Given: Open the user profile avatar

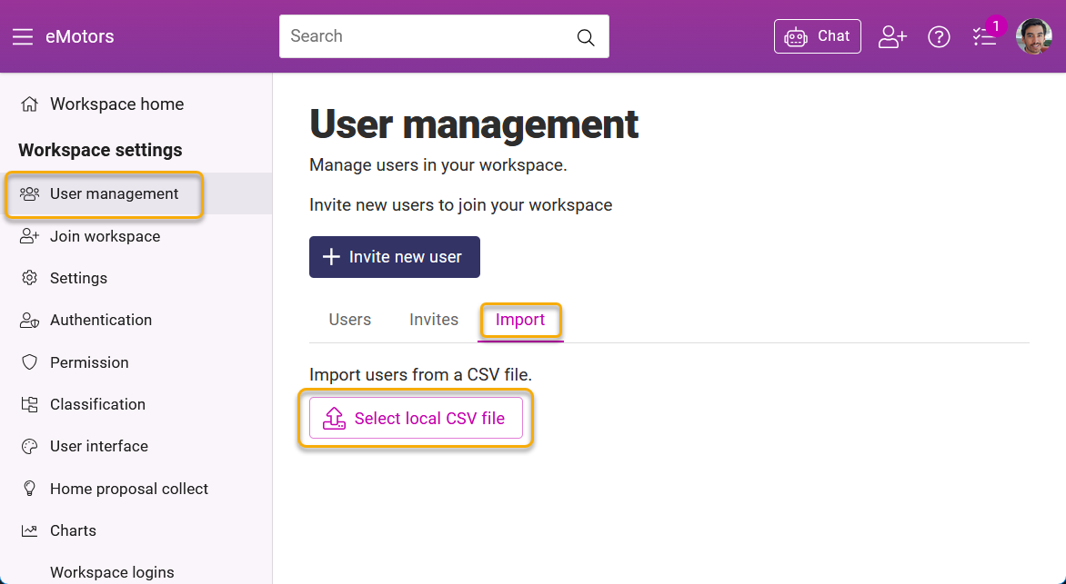Looking at the screenshot, I should click(x=1033, y=37).
